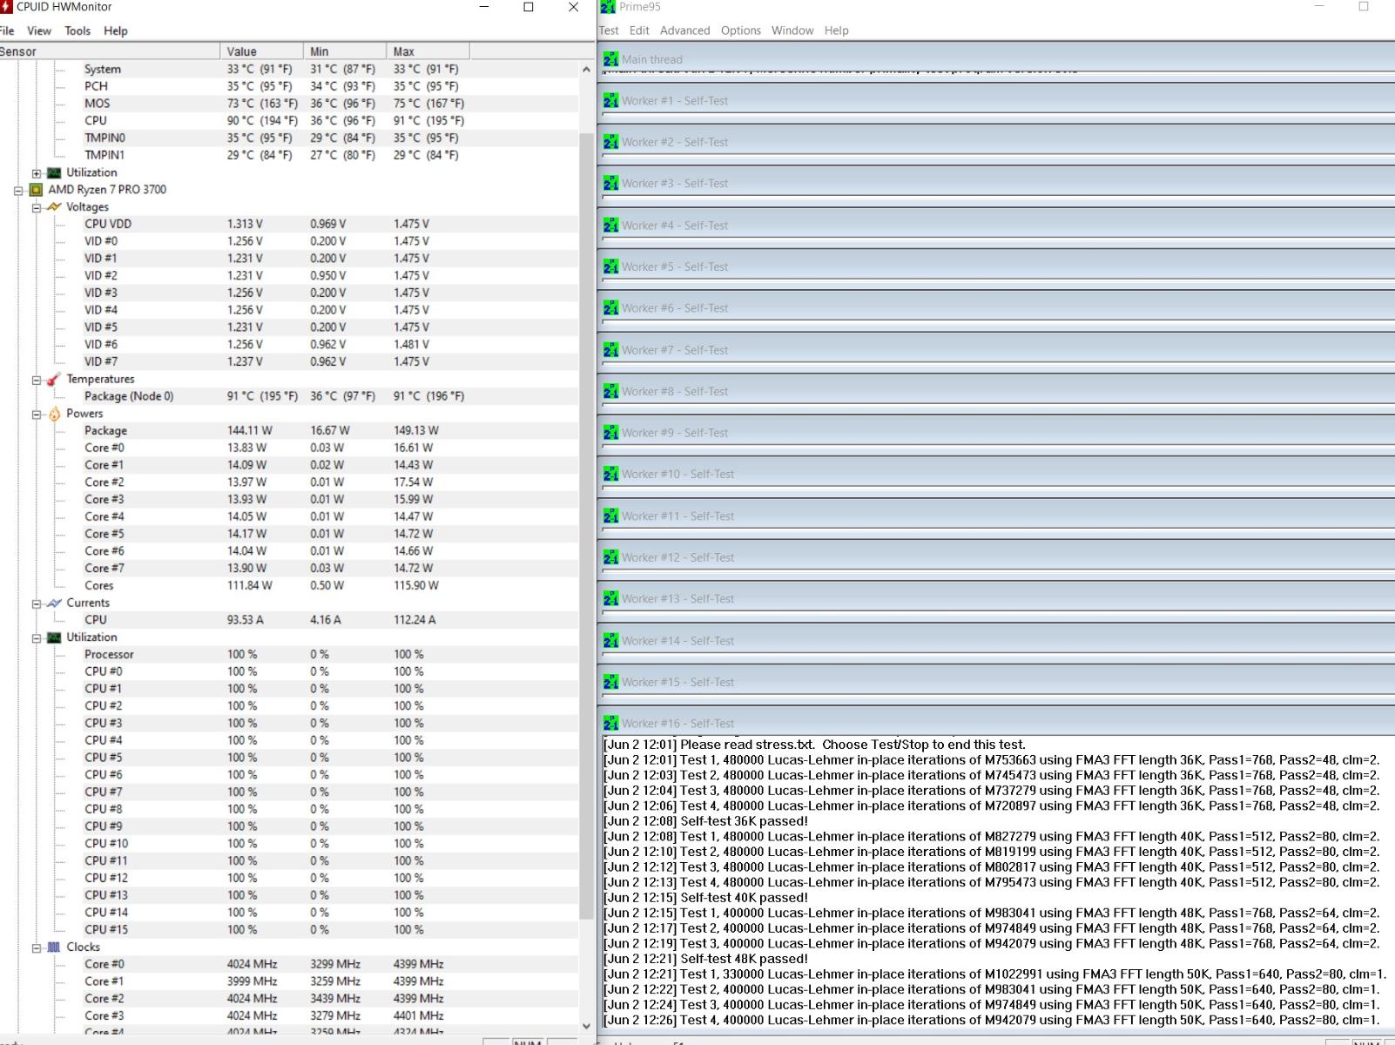Select the CPU current 93.53 A row
Image resolution: width=1395 pixels, height=1045 pixels.
pyautogui.click(x=290, y=620)
